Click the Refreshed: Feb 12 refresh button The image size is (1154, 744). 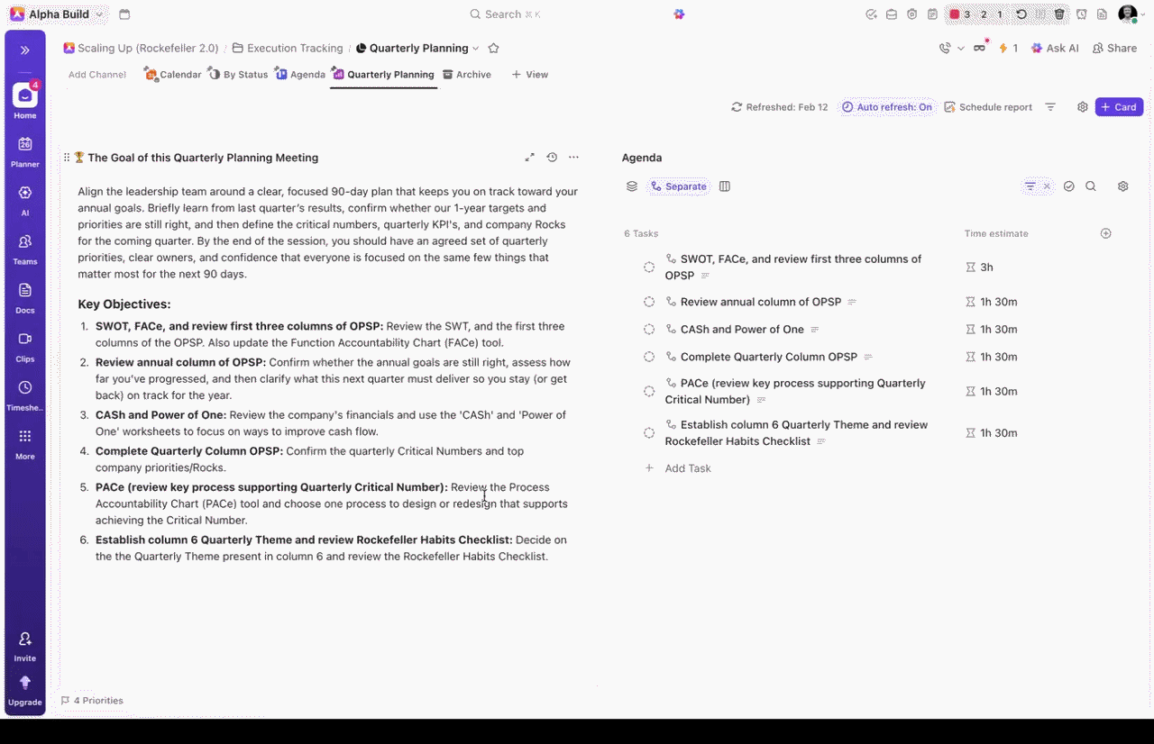click(779, 107)
